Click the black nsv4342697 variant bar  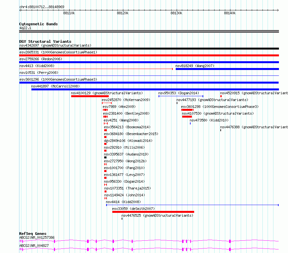click(149, 49)
